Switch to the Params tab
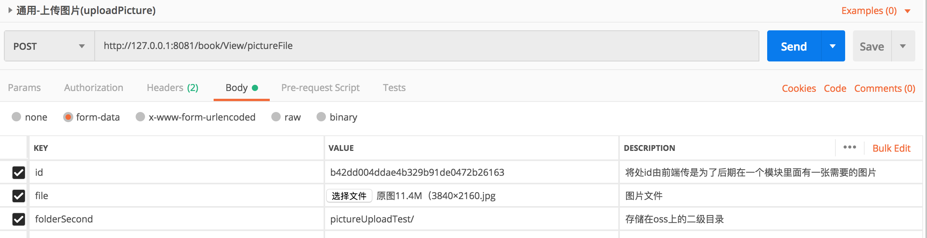 coord(24,87)
